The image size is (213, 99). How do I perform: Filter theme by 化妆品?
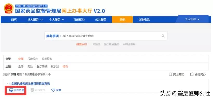tap(55, 67)
